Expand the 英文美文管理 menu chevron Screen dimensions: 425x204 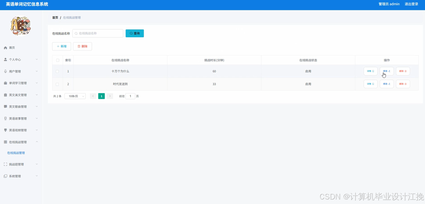point(37,95)
